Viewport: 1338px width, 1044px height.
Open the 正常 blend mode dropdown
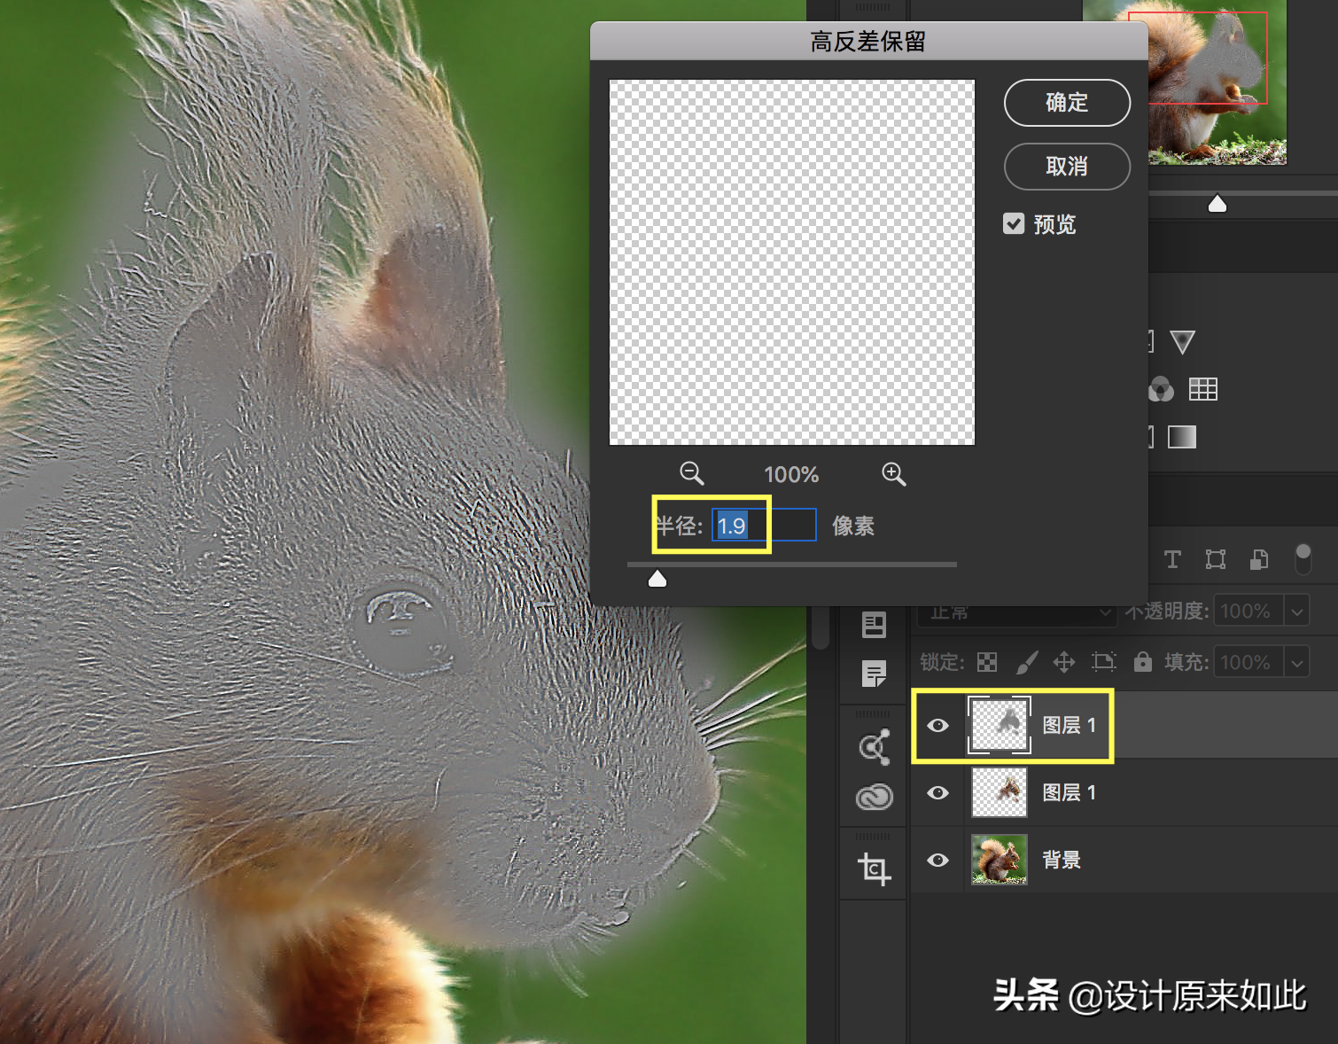tap(1015, 612)
